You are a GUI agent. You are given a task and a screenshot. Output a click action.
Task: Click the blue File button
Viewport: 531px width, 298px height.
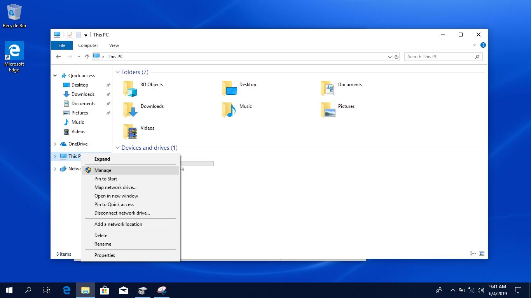tap(61, 45)
